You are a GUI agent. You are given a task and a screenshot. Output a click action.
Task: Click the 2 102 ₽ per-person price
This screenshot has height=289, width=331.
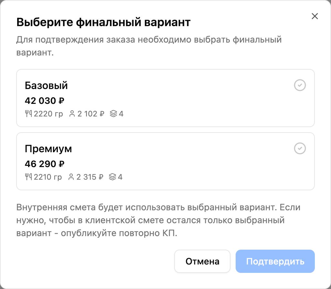(x=91, y=114)
